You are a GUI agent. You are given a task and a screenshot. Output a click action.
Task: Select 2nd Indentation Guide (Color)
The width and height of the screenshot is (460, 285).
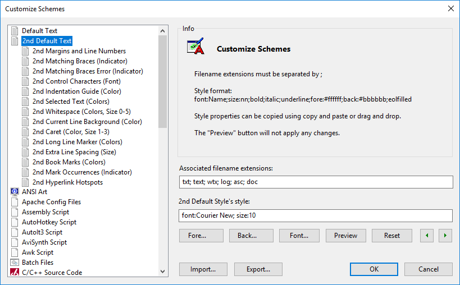(77, 91)
